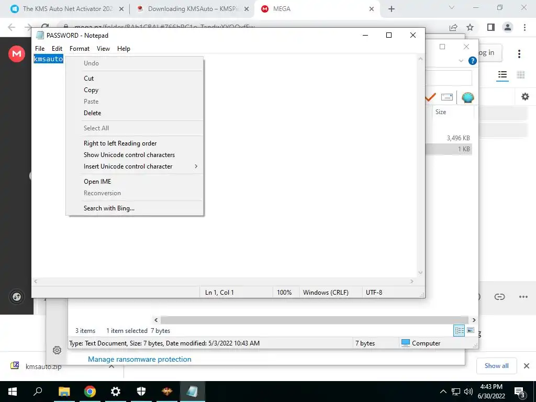Choose Delete in context menu
This screenshot has width=536, height=402.
(135, 113)
